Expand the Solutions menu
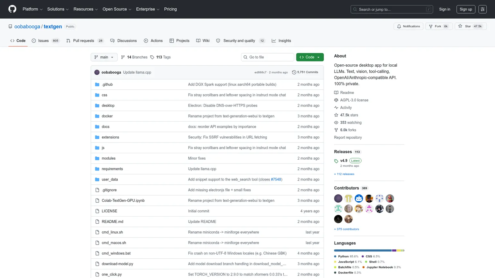Viewport: 495px width, 278px height. (x=58, y=9)
